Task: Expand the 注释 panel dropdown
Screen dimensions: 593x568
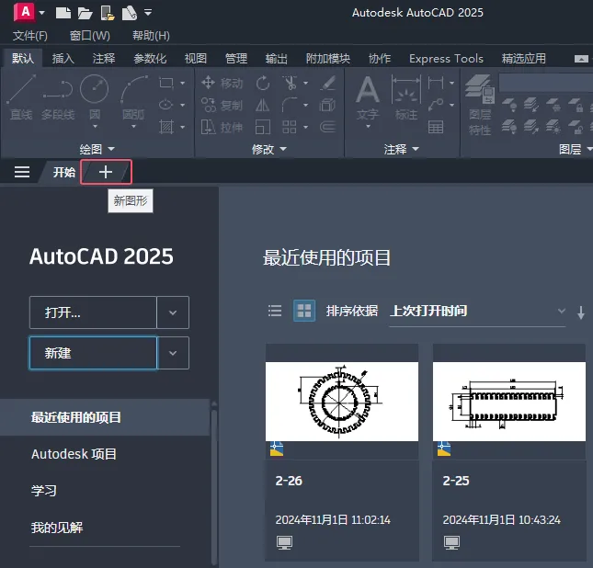Action: click(x=401, y=149)
